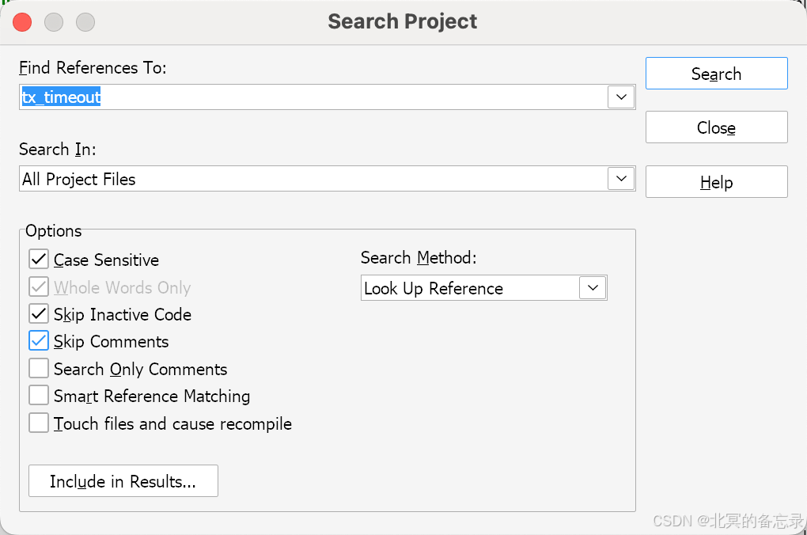Turn on Smart Reference Matching
The image size is (807, 535).
click(x=39, y=396)
